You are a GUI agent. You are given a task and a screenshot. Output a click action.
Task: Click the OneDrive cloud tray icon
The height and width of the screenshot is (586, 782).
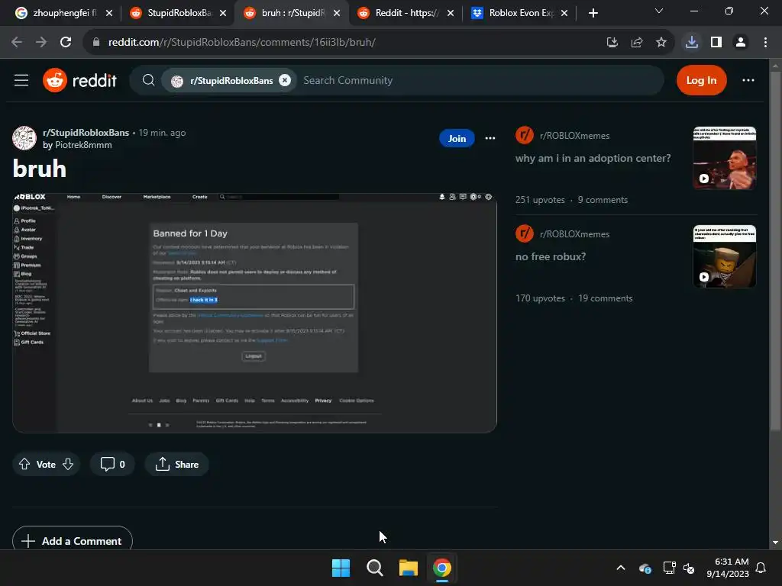[645, 568]
